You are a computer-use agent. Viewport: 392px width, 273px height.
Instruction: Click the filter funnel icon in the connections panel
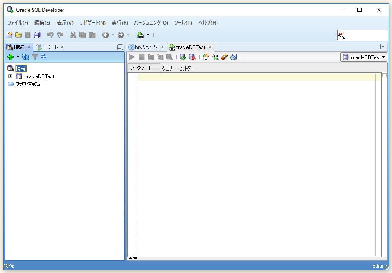point(35,57)
